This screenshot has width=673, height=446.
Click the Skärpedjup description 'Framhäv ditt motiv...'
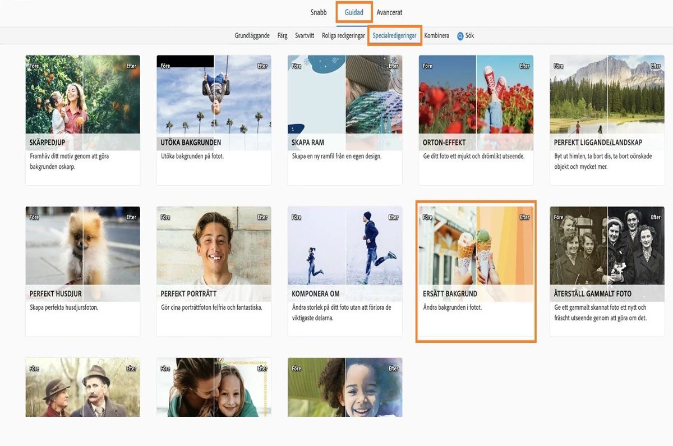coord(70,162)
